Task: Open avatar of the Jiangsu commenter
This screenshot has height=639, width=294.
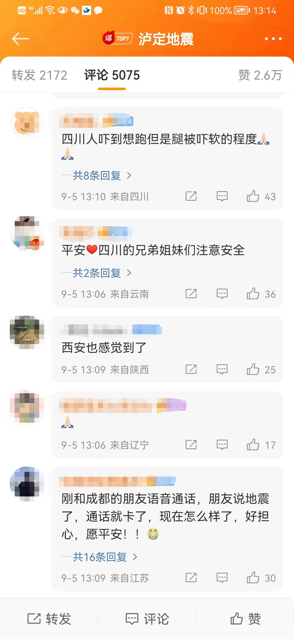Action: click(x=27, y=484)
